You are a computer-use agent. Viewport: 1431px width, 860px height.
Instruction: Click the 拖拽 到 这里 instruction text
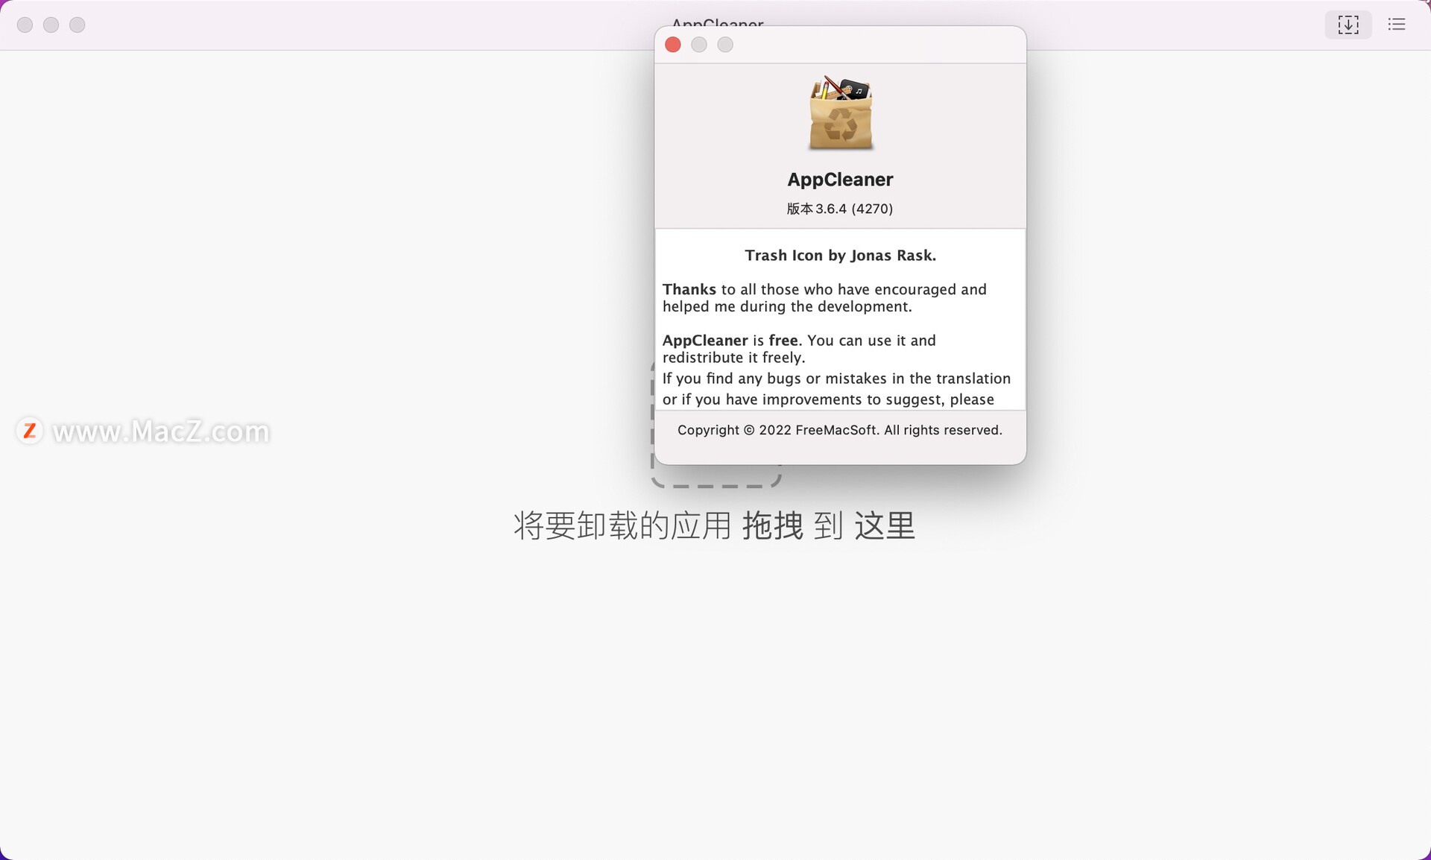827,526
